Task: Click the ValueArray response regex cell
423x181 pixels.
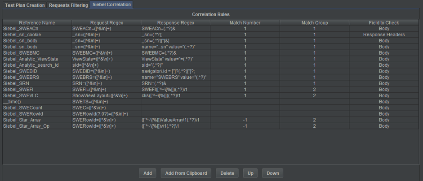Action: point(176,120)
